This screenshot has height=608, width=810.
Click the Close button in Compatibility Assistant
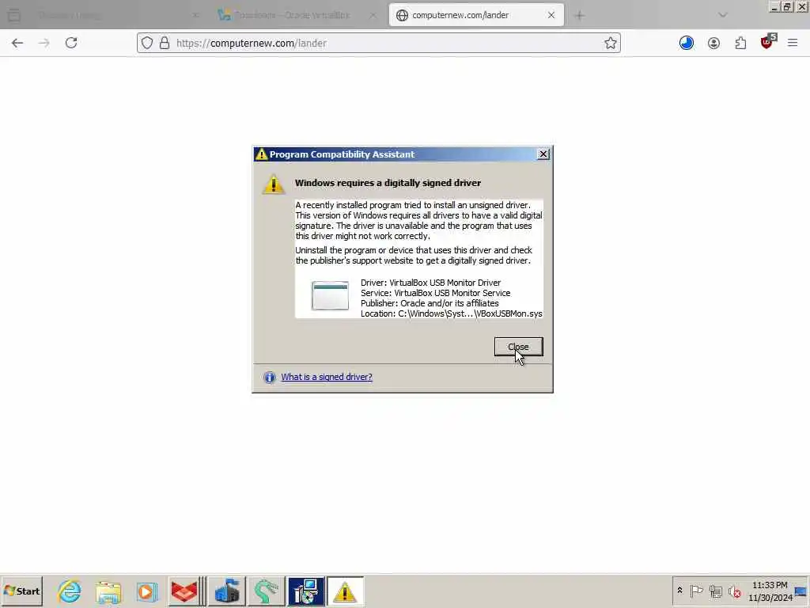tap(518, 347)
